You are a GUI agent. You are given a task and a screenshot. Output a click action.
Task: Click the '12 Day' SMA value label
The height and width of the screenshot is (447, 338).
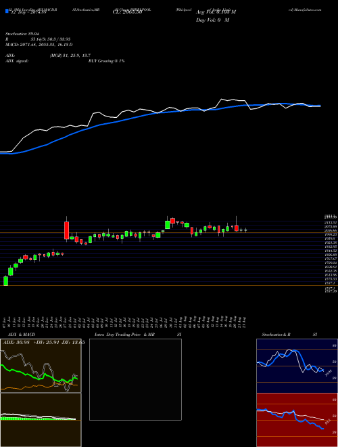click(28, 12)
